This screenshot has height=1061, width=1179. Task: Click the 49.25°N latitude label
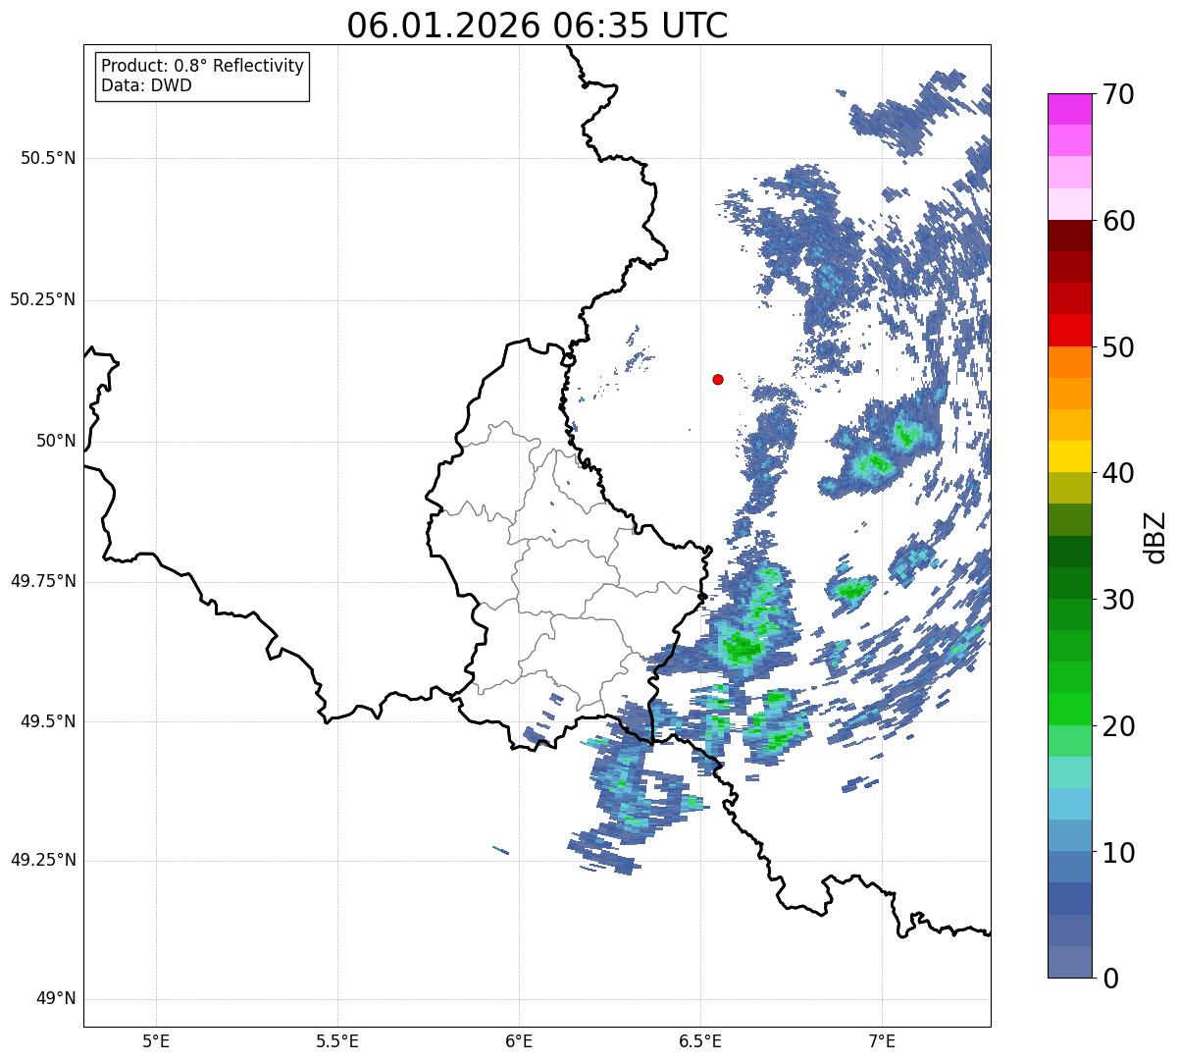click(42, 861)
